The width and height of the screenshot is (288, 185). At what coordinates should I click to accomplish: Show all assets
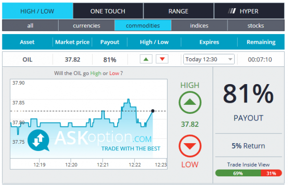click(x=30, y=25)
